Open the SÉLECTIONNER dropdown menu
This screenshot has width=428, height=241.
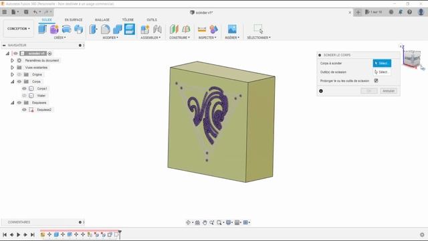coord(259,37)
